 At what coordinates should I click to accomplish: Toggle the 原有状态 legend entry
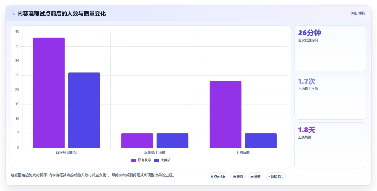tap(141, 160)
